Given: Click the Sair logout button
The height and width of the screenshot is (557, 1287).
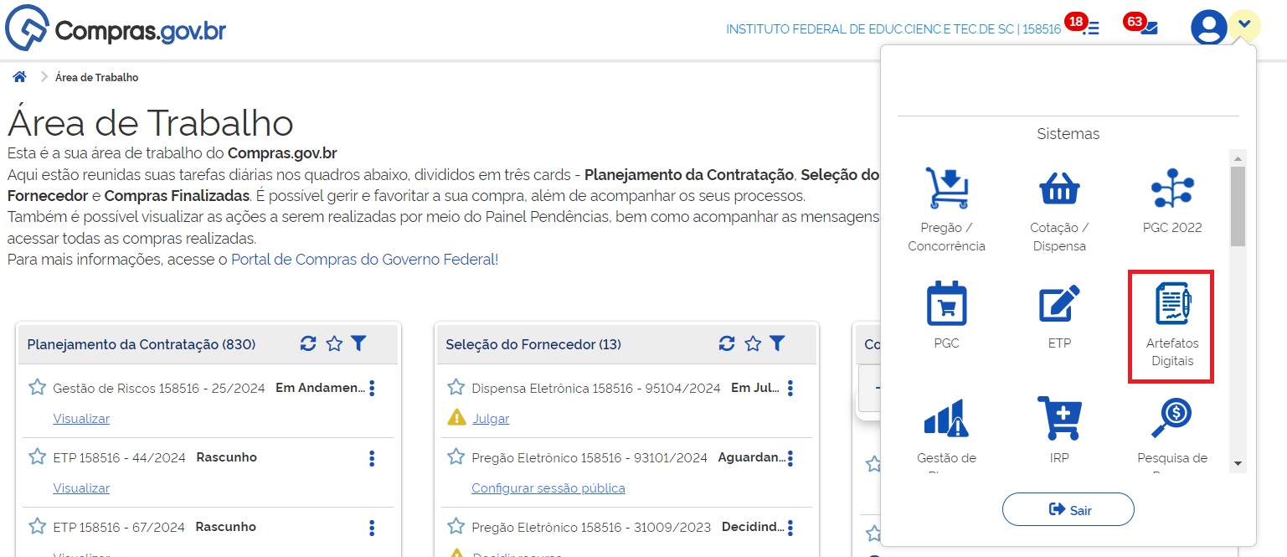Looking at the screenshot, I should (x=1068, y=509).
